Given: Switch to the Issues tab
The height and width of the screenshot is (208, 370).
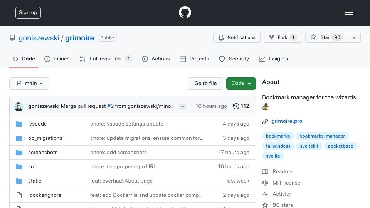Looking at the screenshot, I should click(57, 59).
